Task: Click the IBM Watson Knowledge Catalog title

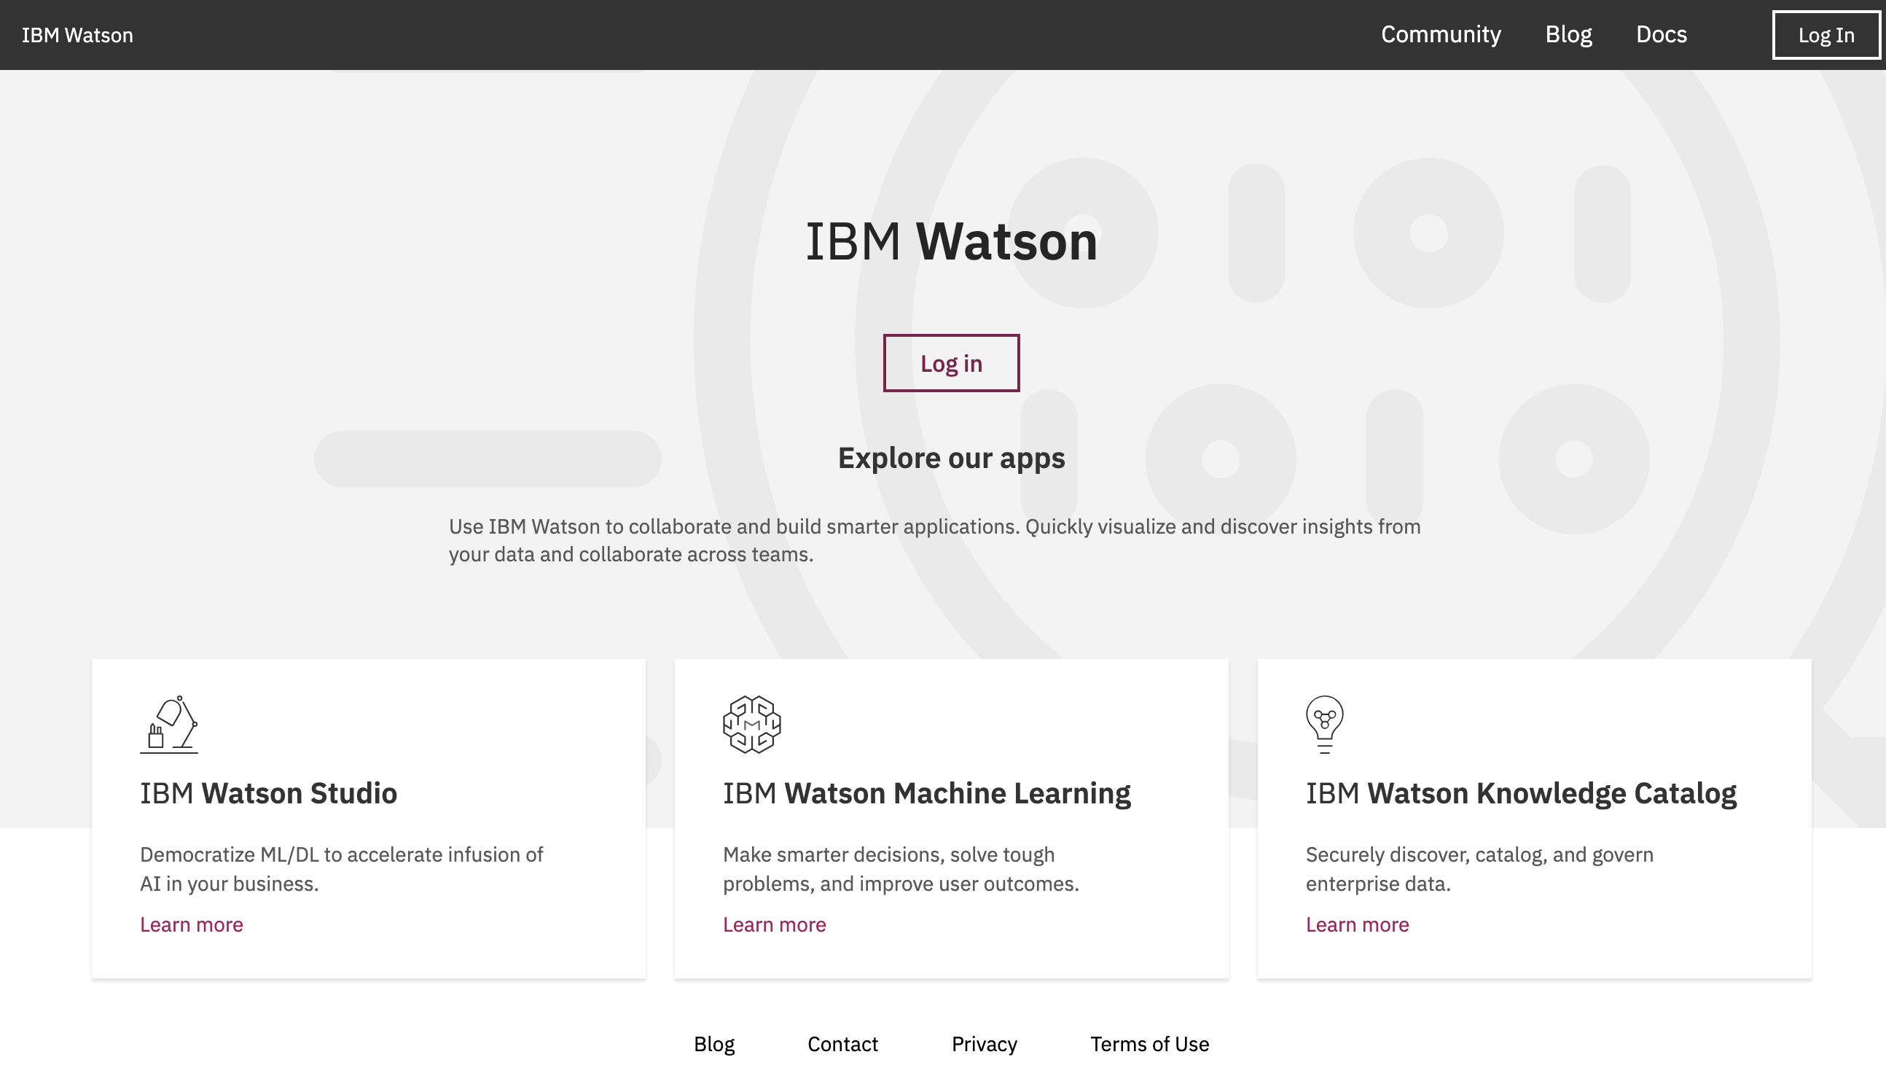Action: click(x=1520, y=793)
